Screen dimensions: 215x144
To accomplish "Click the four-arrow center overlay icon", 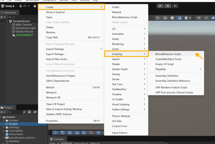I will click(98, 133).
